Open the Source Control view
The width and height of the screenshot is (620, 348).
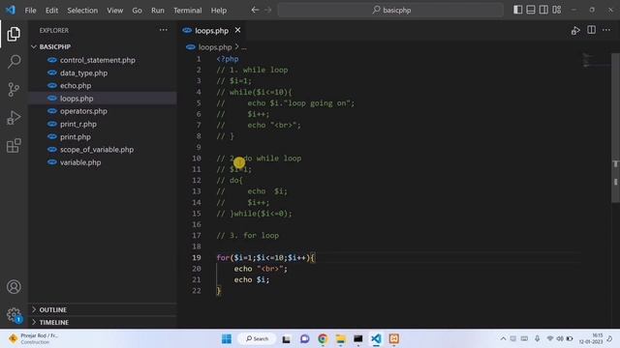point(14,90)
